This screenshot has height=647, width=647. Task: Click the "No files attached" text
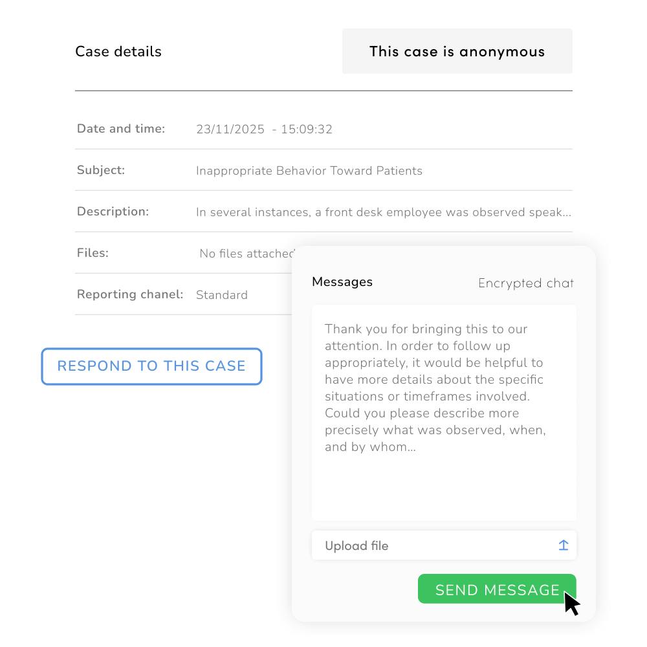[246, 254]
